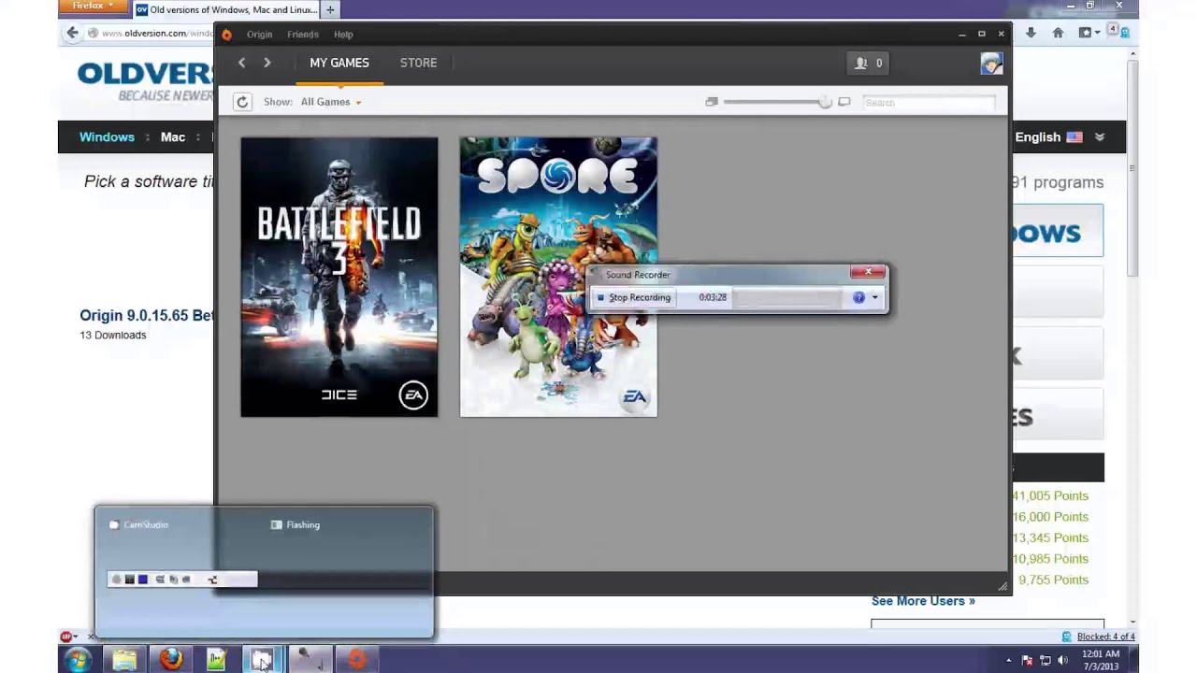Click the user avatar in Origin

coord(991,63)
